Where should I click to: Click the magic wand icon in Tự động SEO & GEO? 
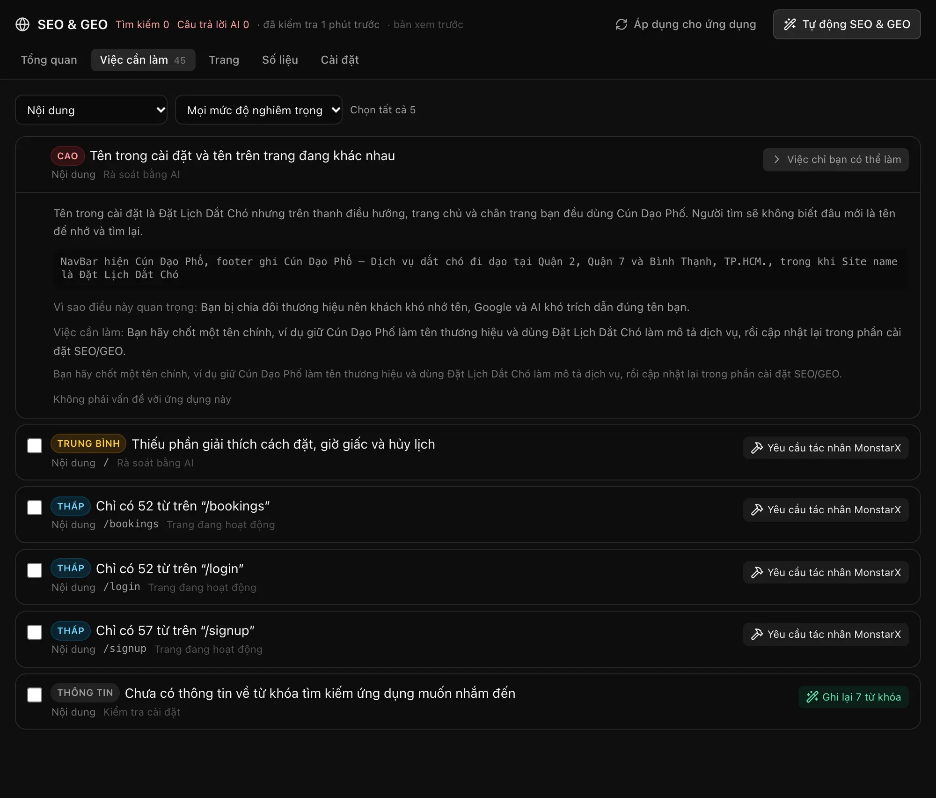click(x=790, y=24)
